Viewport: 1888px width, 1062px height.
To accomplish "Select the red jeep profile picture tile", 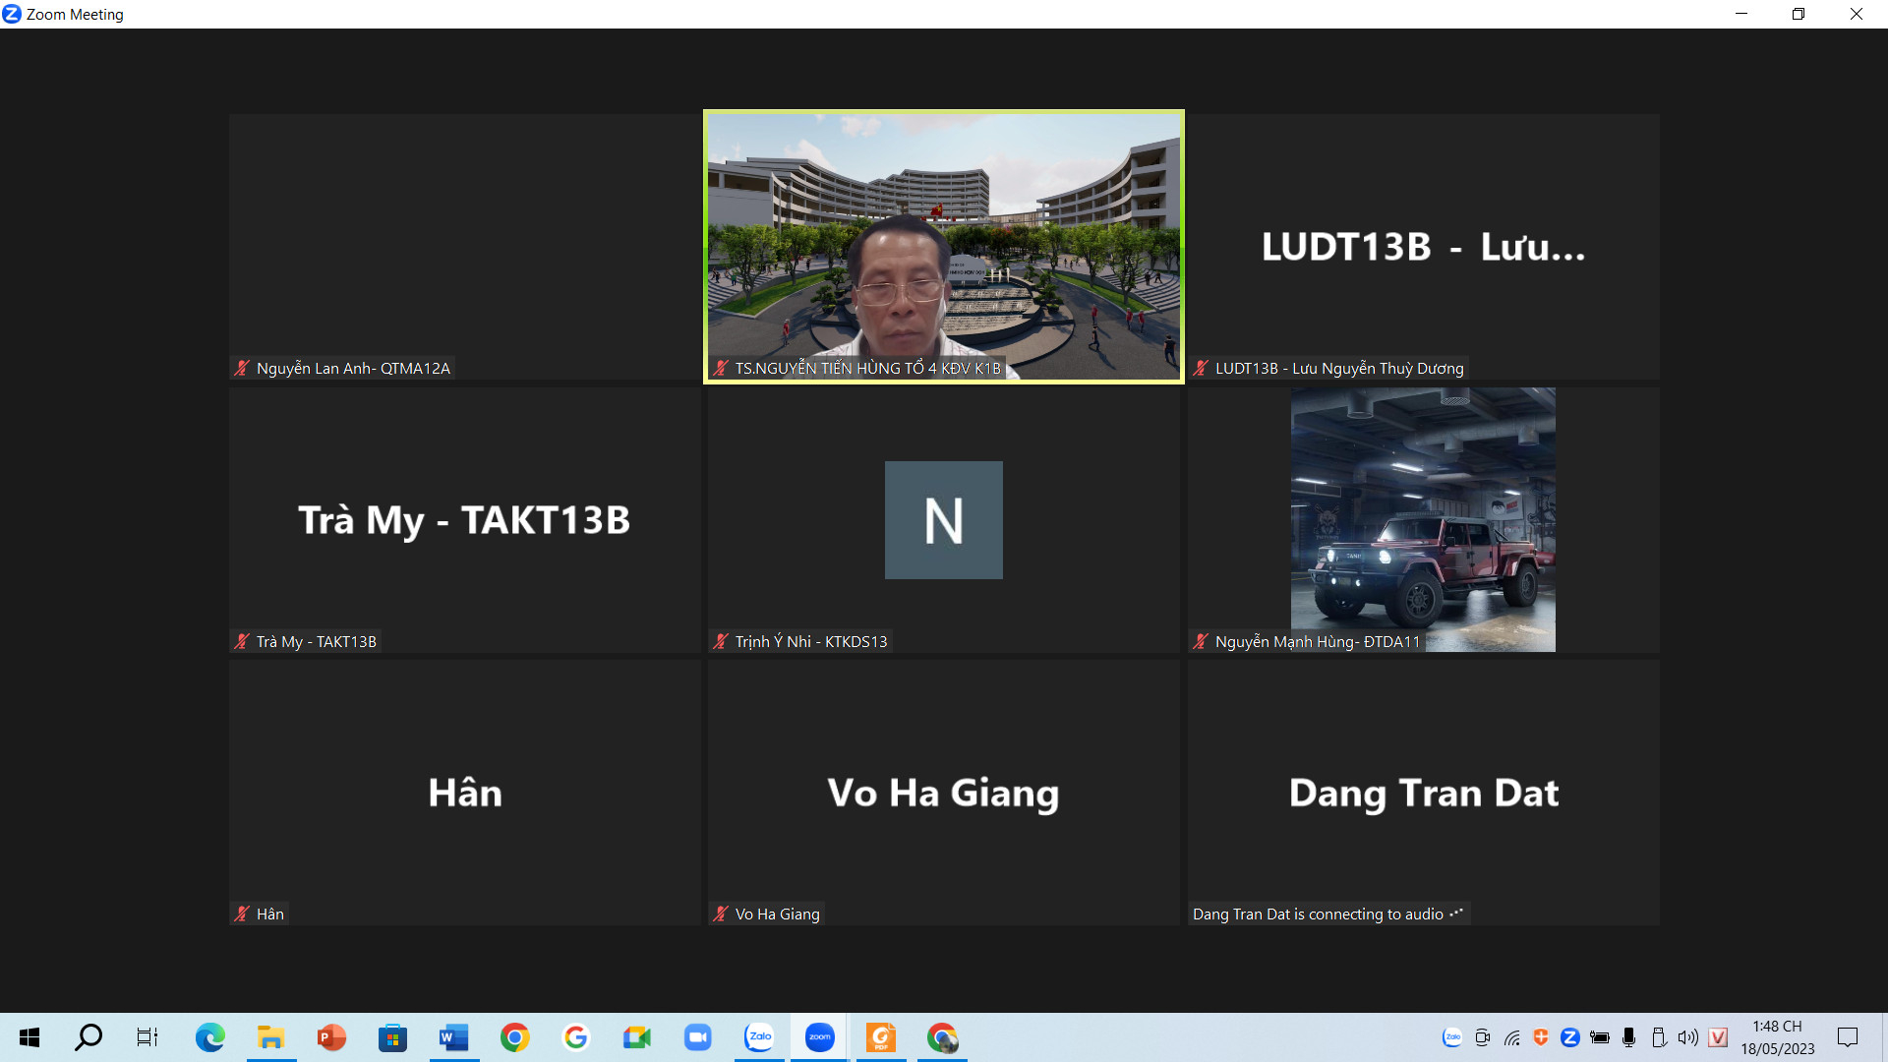I will [x=1422, y=520].
